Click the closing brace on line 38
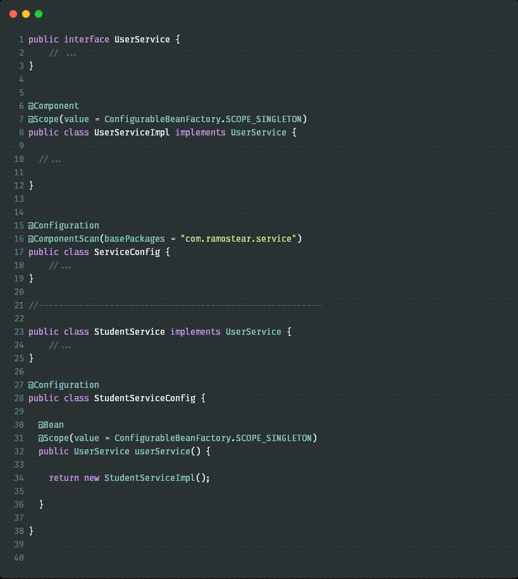This screenshot has width=518, height=579. pos(31,532)
